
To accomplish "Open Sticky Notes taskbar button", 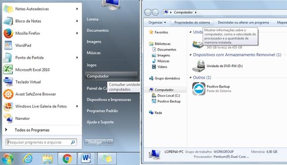I will (x=107, y=158).
